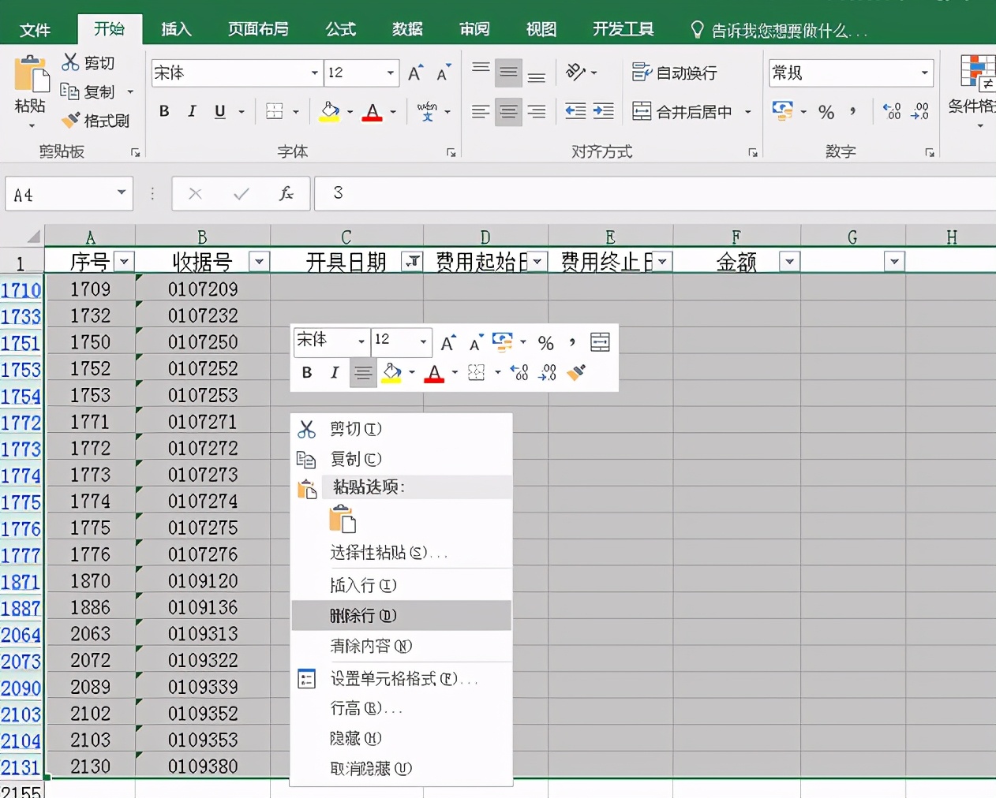Open the Name Box dropdown arrow
The width and height of the screenshot is (996, 798).
[122, 192]
